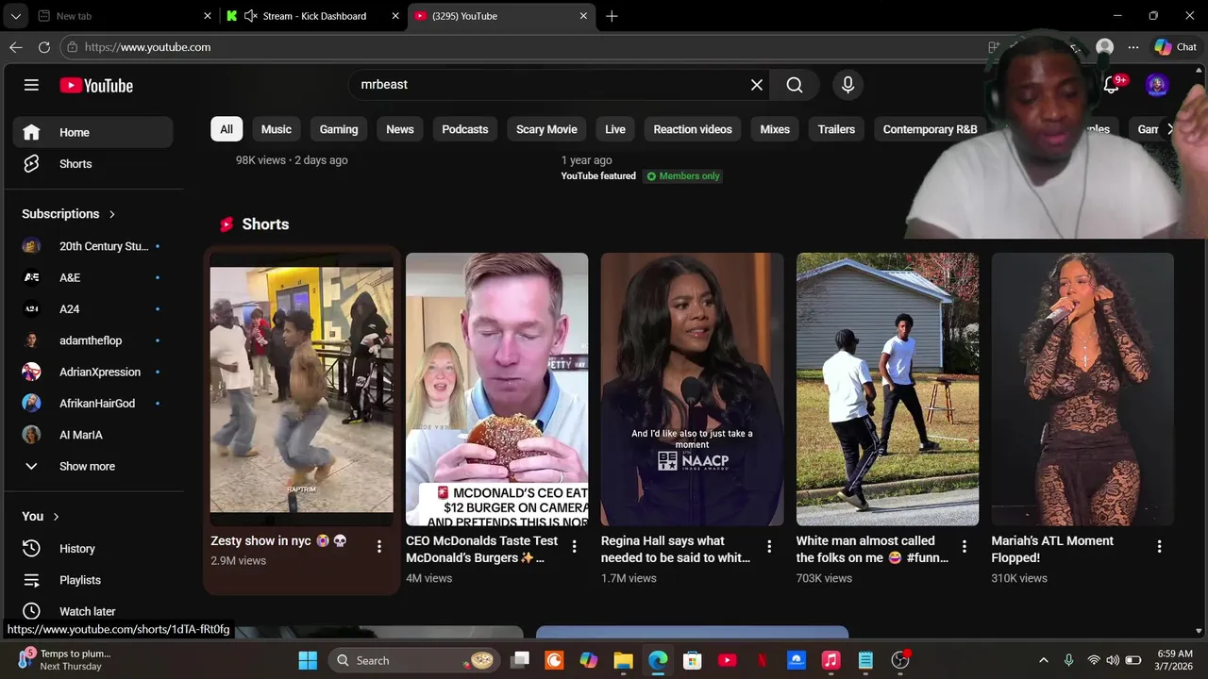Open the Microsoft Store taskbar icon
The height and width of the screenshot is (679, 1208).
693,660
